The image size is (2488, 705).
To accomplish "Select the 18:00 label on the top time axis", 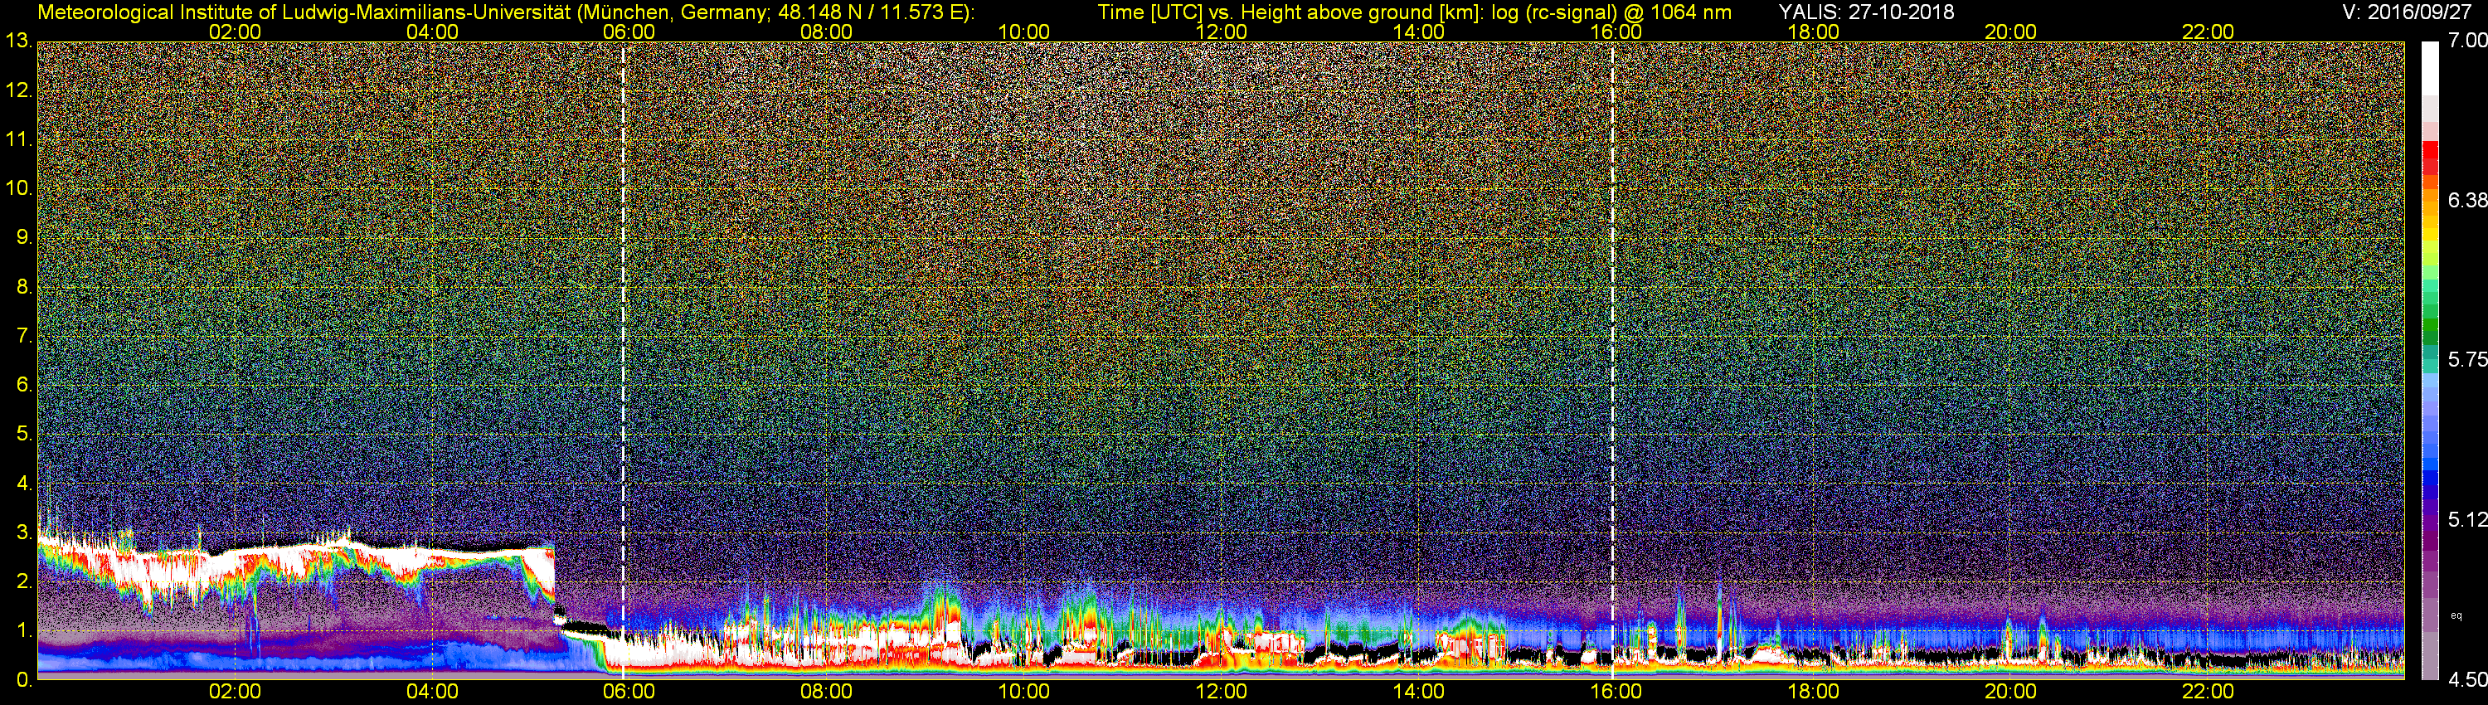I will (1813, 32).
